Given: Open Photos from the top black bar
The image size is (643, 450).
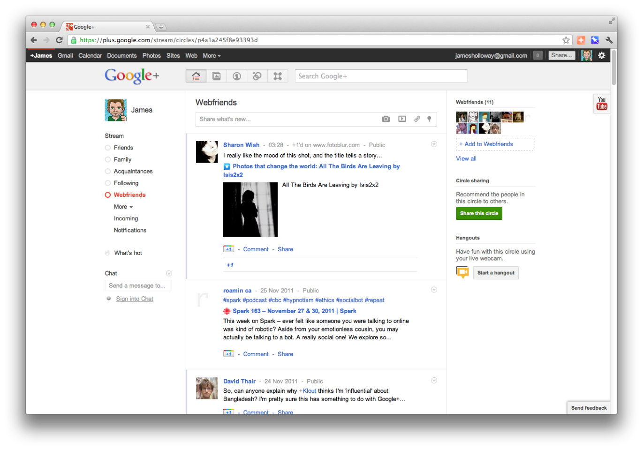Looking at the screenshot, I should tap(151, 55).
